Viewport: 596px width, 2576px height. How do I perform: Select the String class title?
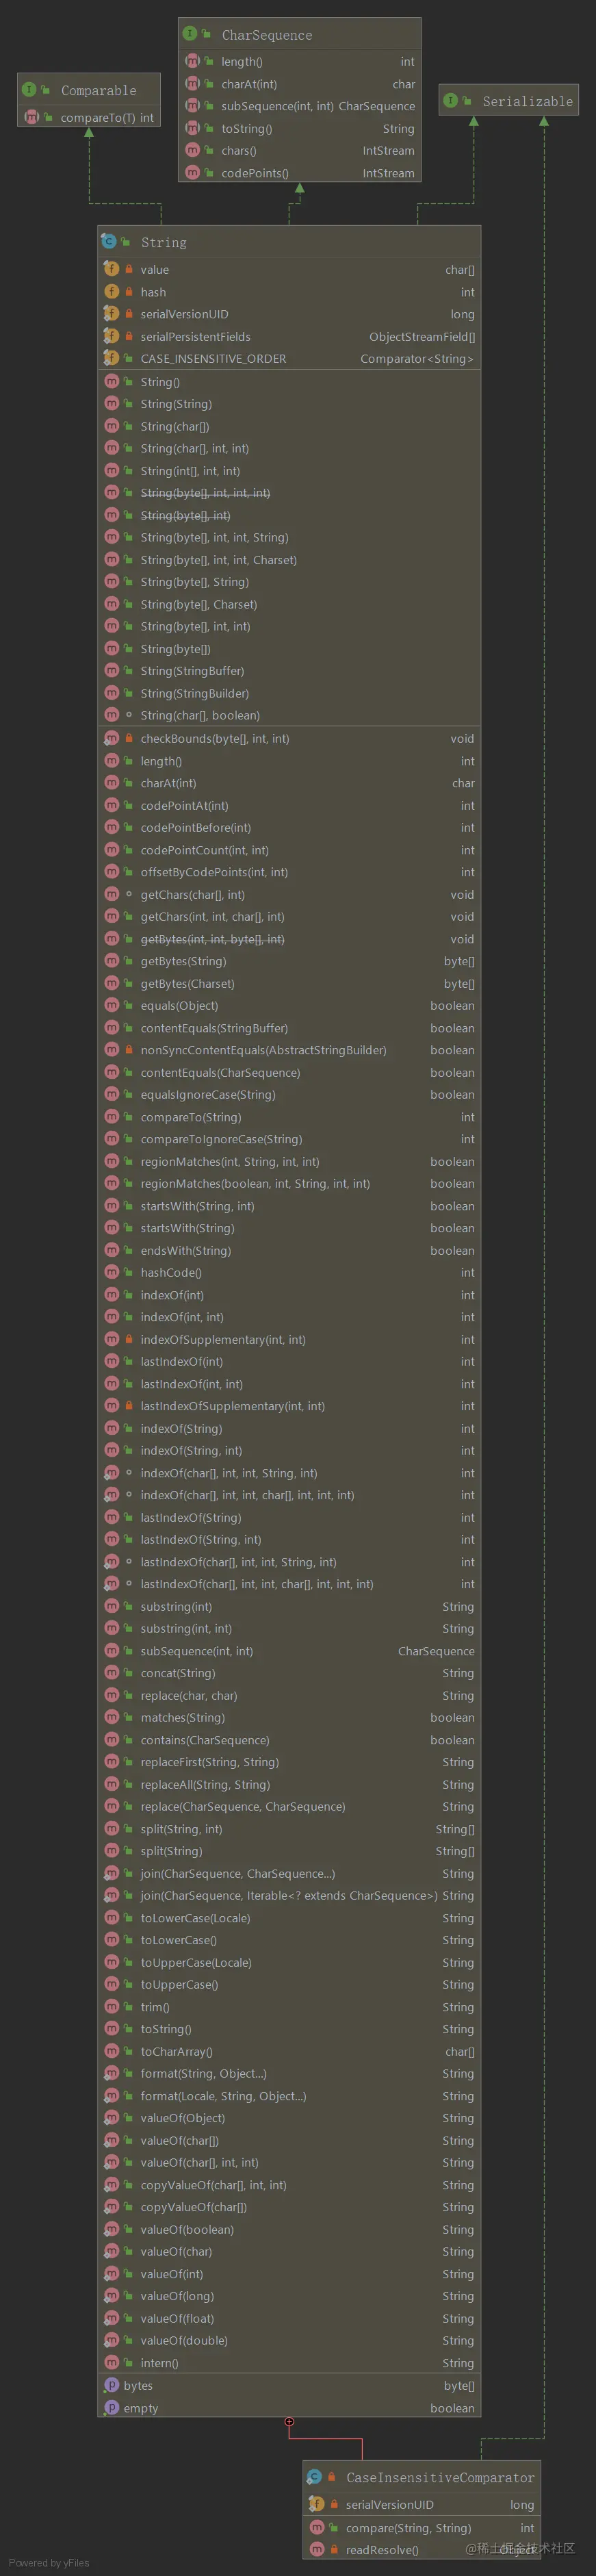[163, 243]
